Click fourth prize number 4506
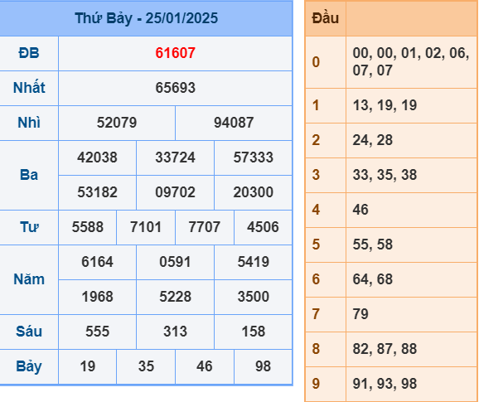The height and width of the screenshot is (402, 479). 263,227
